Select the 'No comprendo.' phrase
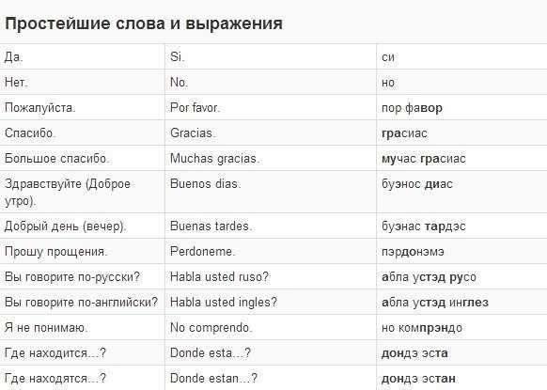Viewport: 547px width, 390px height. click(x=211, y=328)
